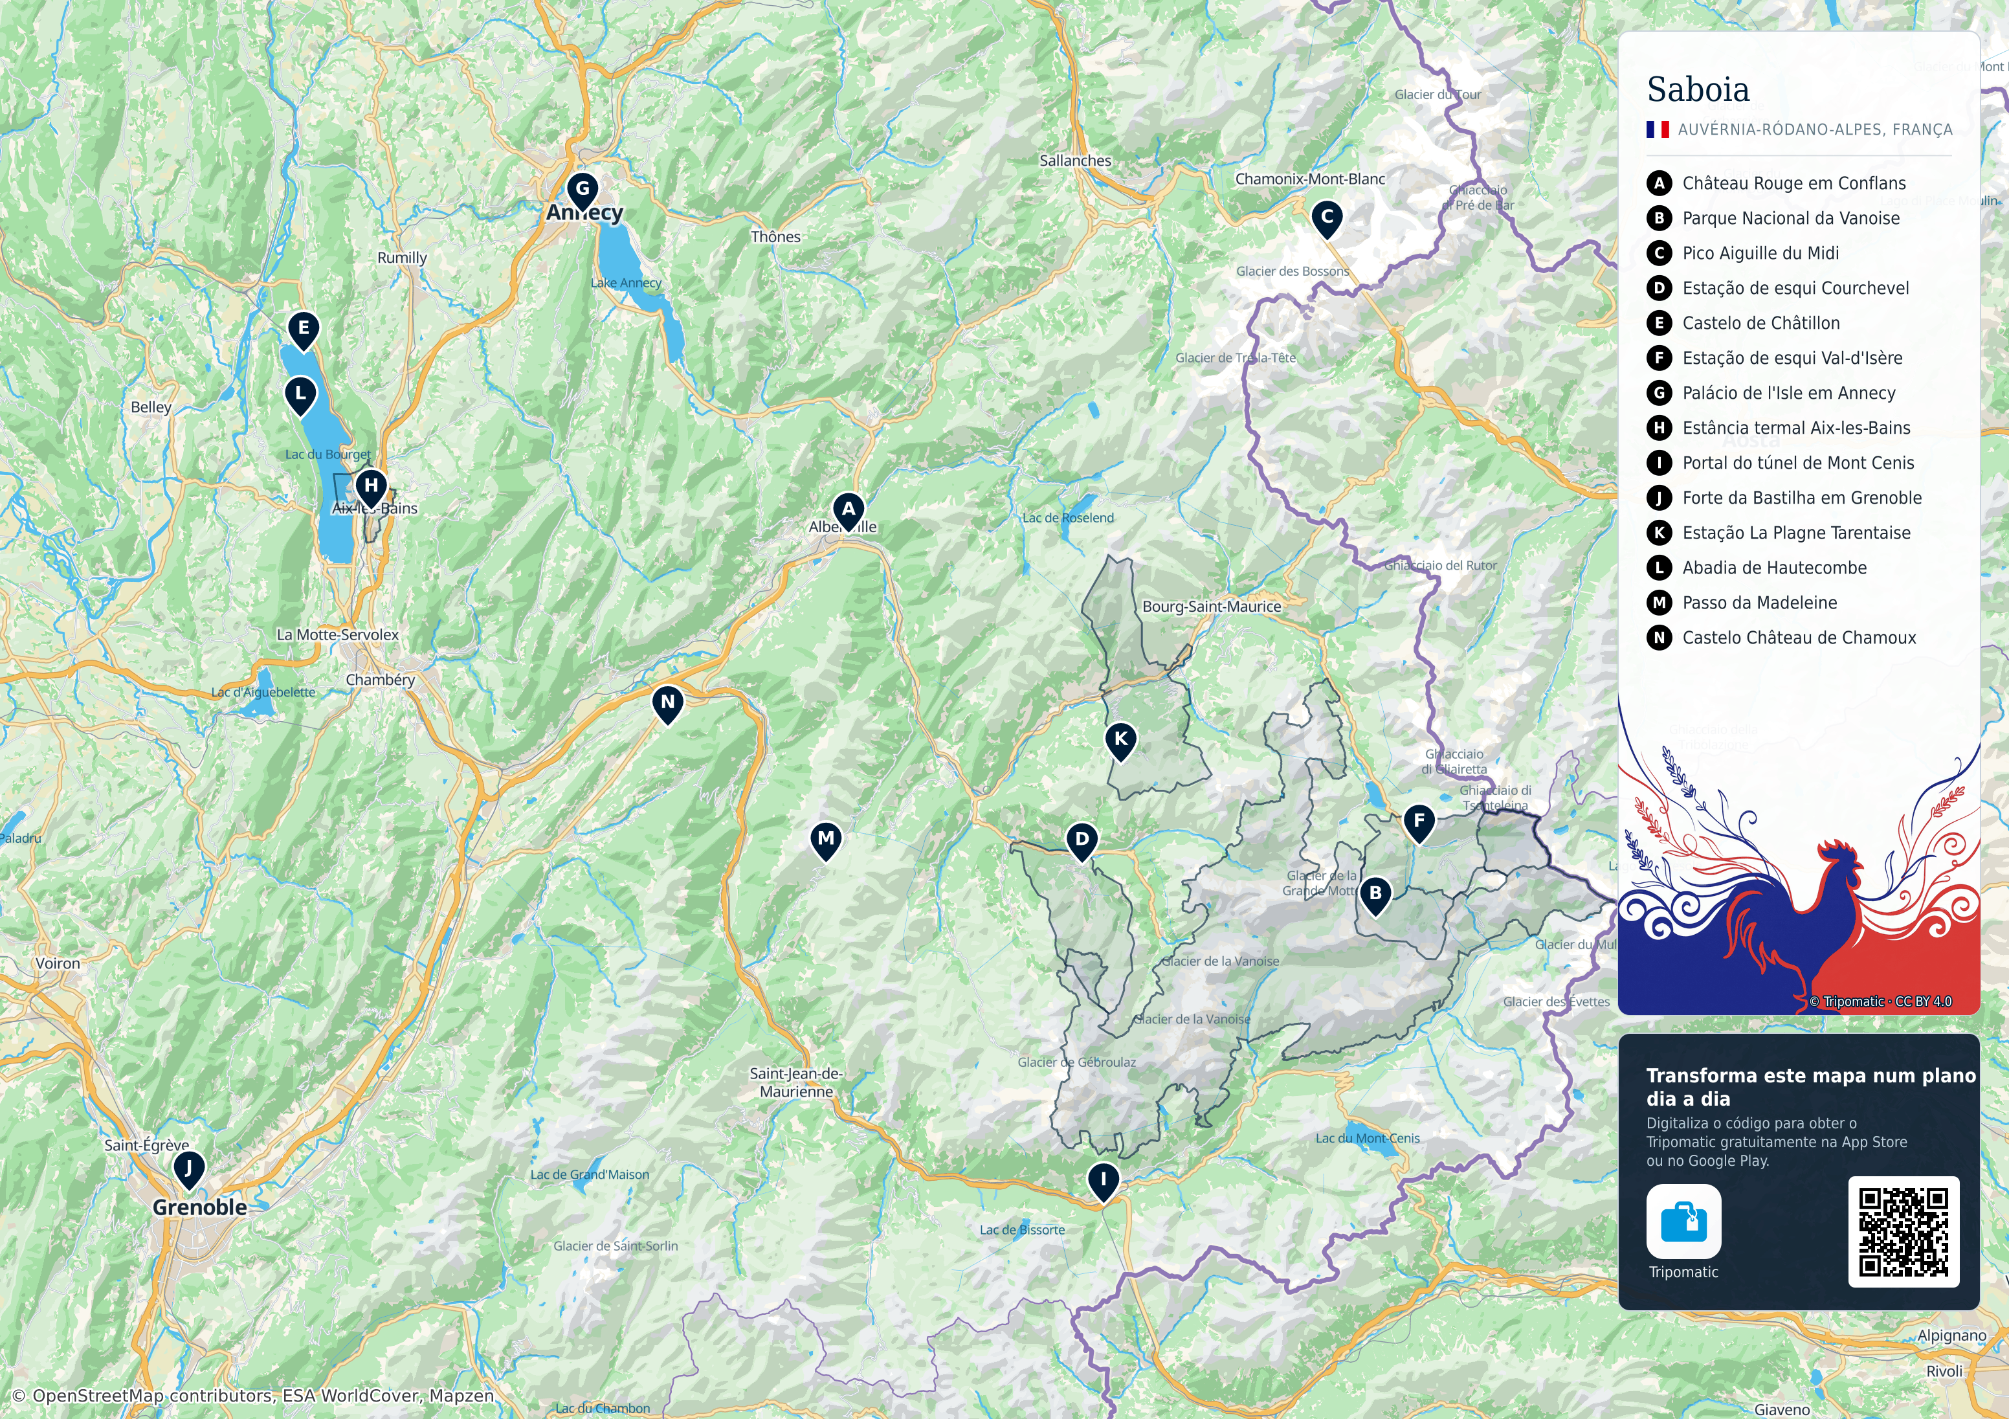Click the Tripomatic CC BY 4.0 credit
This screenshot has height=1419, width=2009.
coord(1880,1001)
